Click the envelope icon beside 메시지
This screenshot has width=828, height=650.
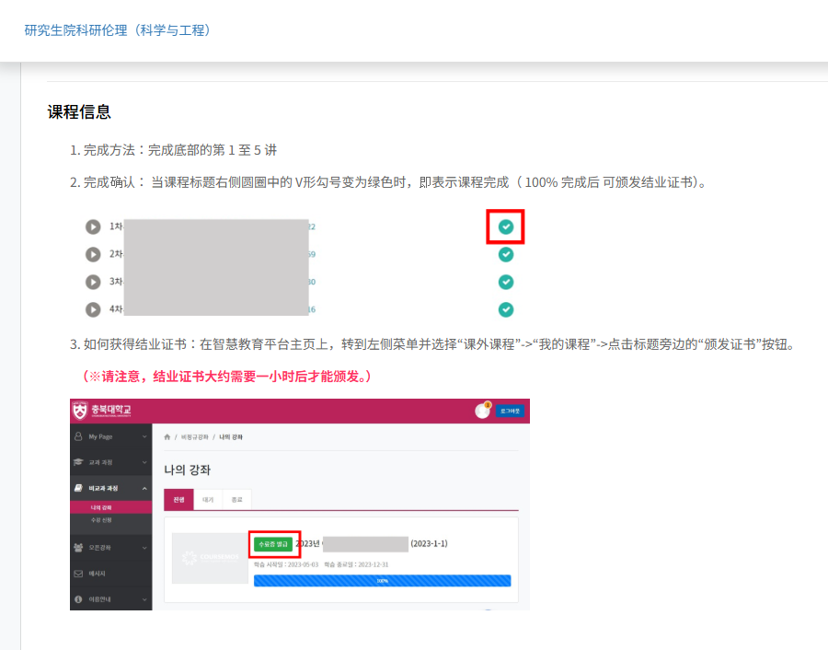[78, 574]
